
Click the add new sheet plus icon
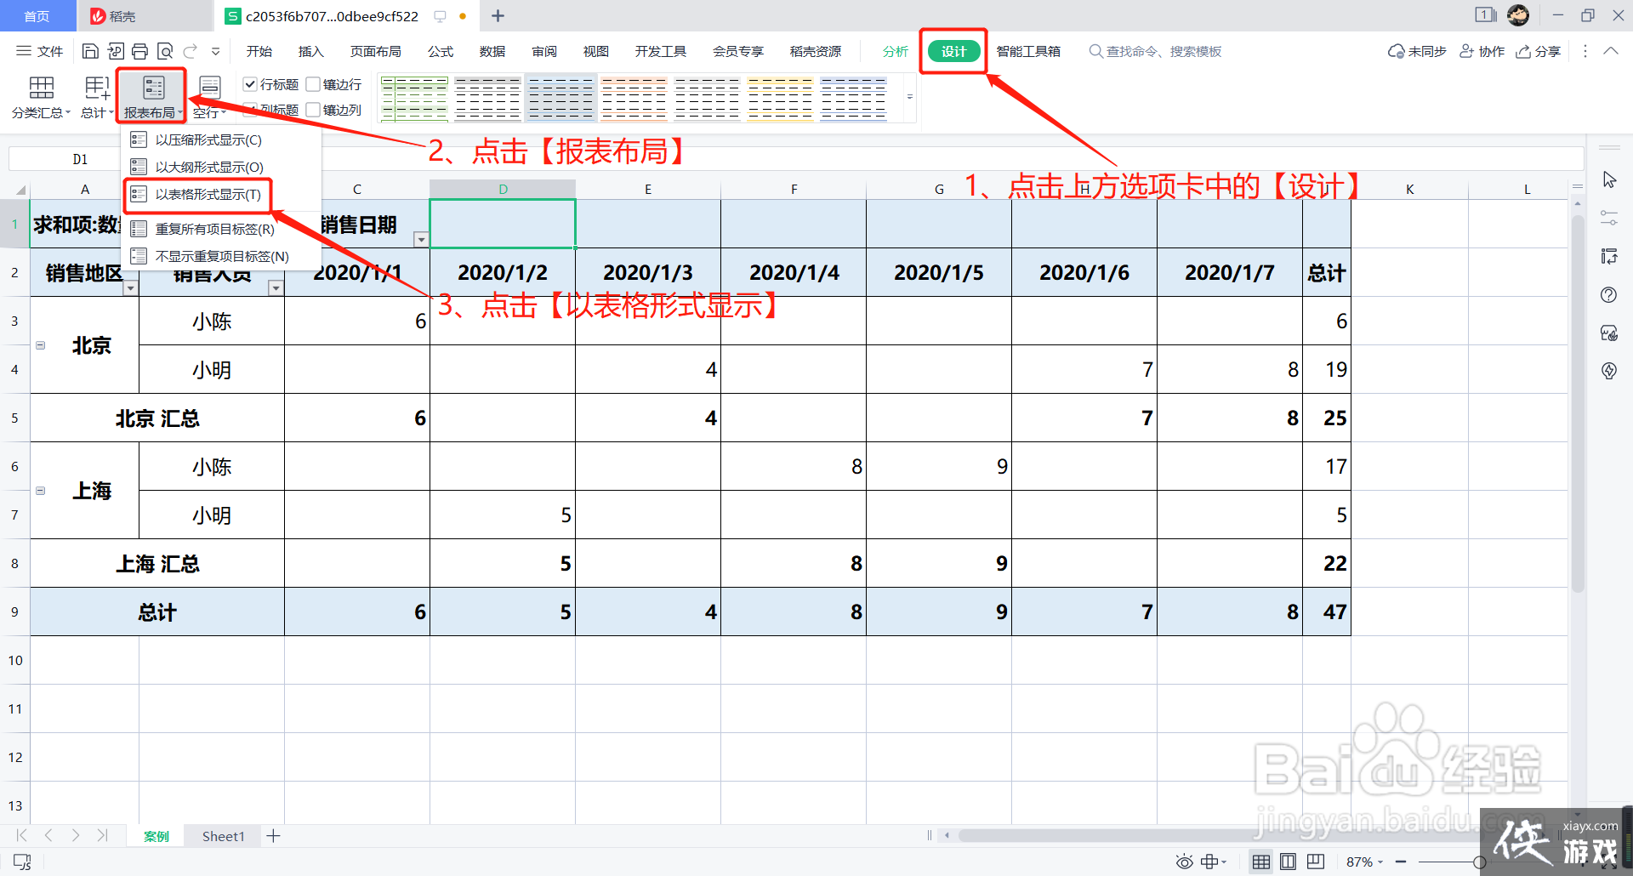pos(273,836)
